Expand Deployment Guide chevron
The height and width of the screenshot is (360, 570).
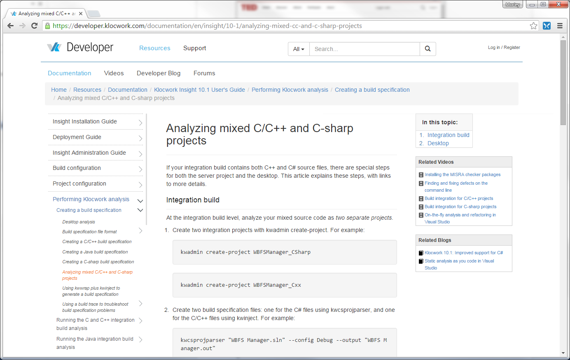140,138
